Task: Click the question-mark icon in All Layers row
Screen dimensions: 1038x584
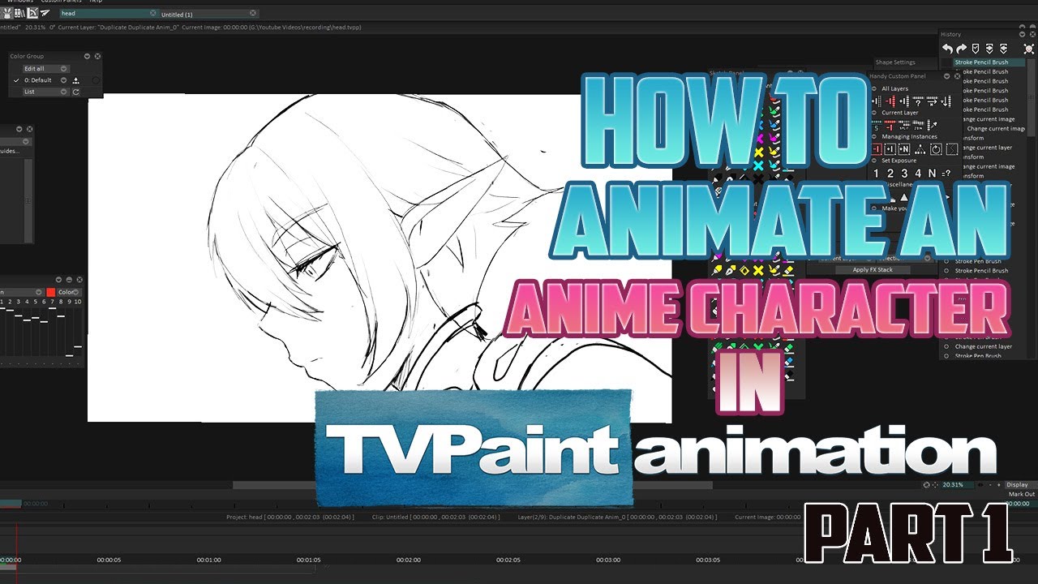Action: [918, 101]
